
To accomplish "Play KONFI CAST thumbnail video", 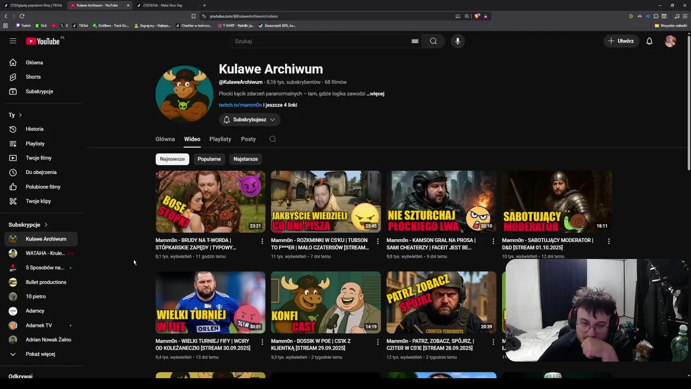I will [326, 303].
